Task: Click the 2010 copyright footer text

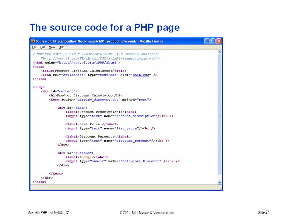Action: pyautogui.click(x=147, y=213)
